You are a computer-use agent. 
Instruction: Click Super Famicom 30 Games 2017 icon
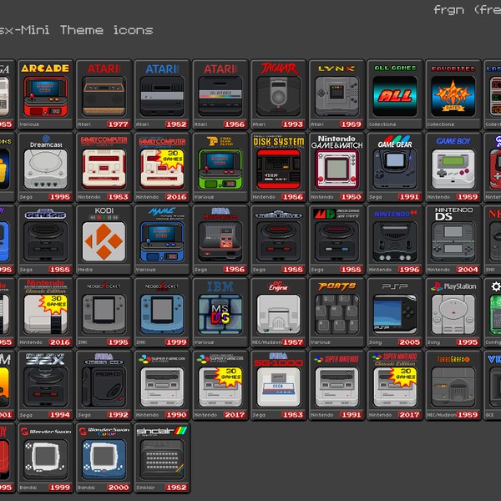click(220, 385)
